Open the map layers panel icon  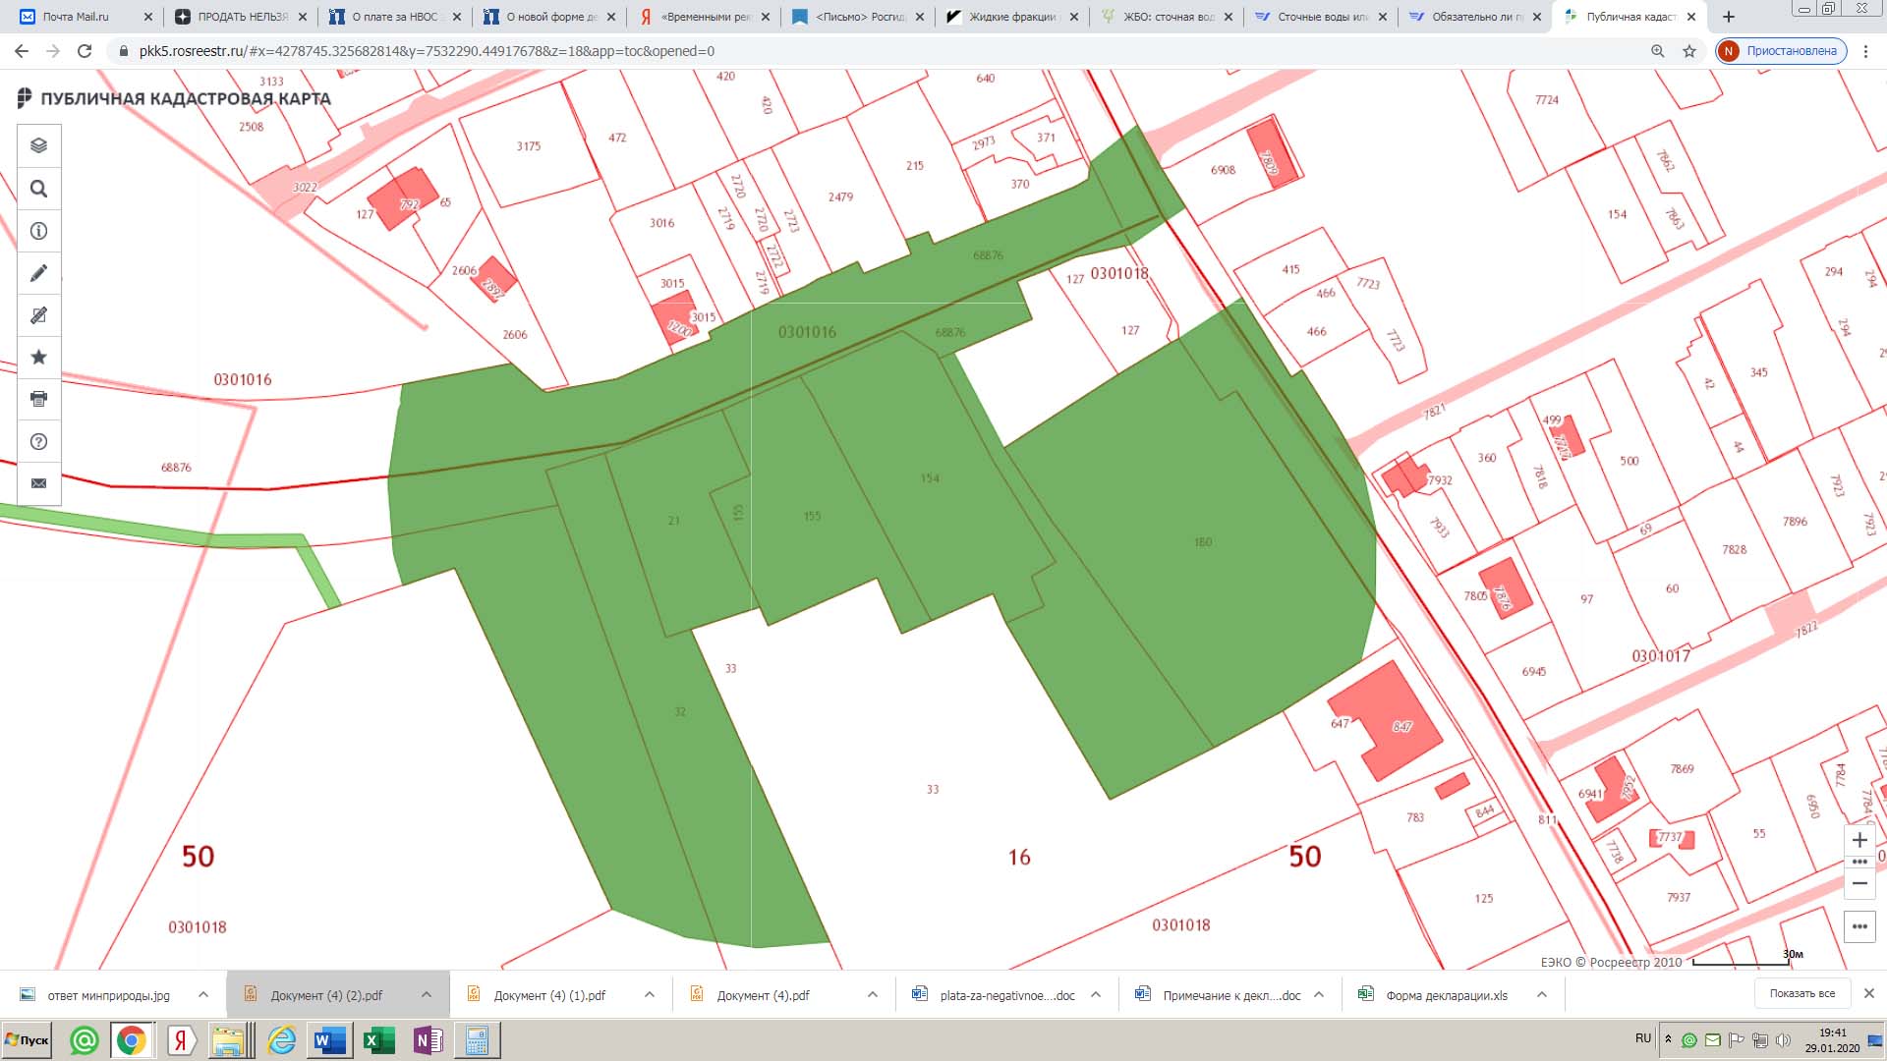39,145
